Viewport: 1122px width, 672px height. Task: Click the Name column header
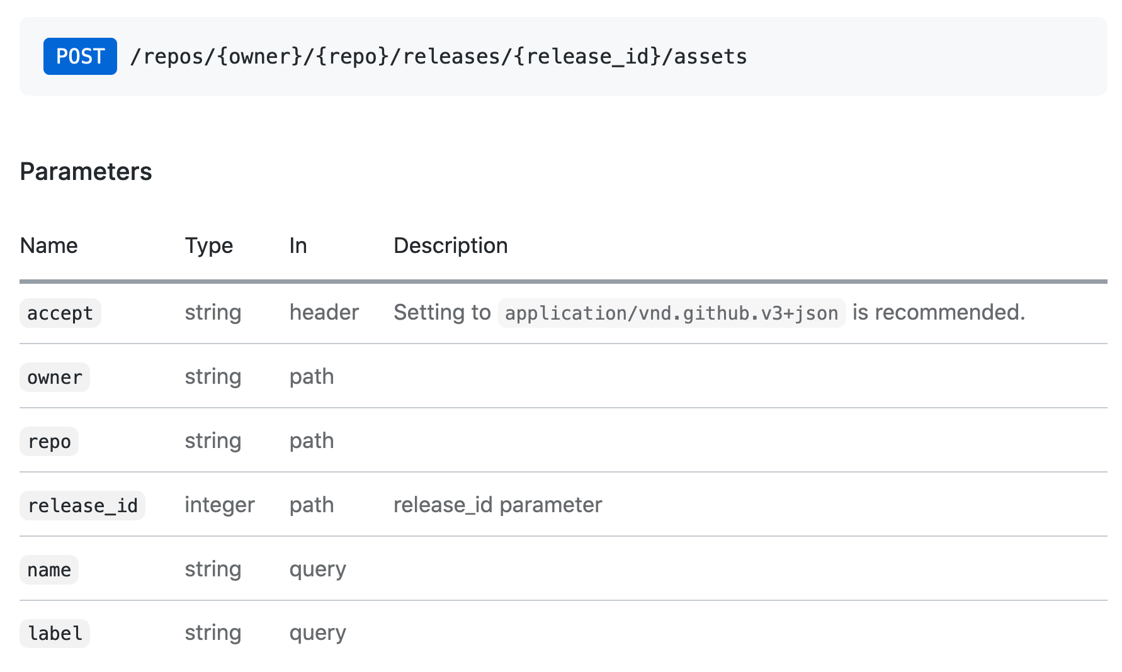pos(48,245)
